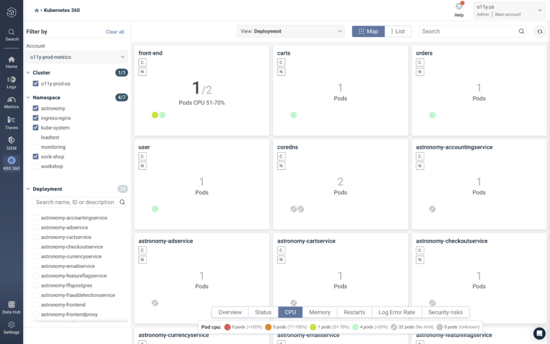Uncheck the sock-shop namespace
This screenshot has height=344, width=550.
click(x=35, y=157)
